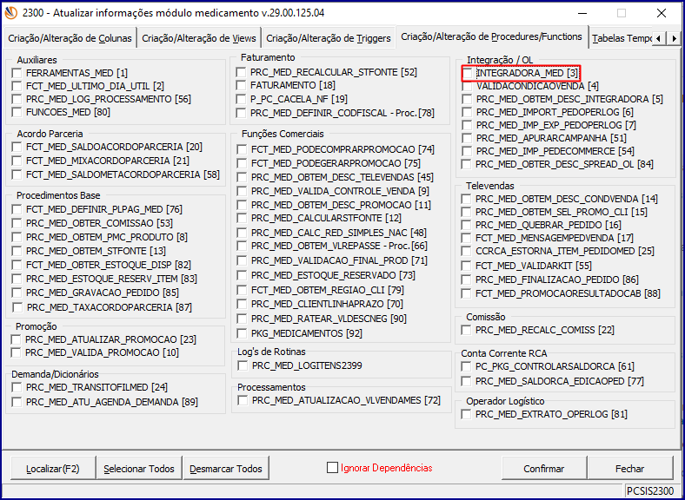Check PRC_MED_ATUALIZACAO_VLVENDAMES [72]
This screenshot has width=685, height=500.
(x=243, y=400)
